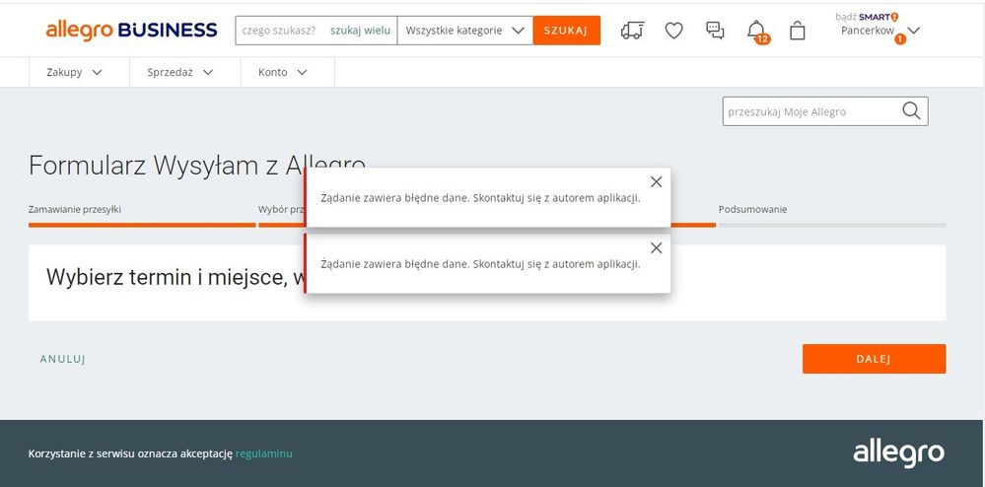Viewport: 985px width, 487px height.
Task: Open notifications bell with 12 badge
Action: (756, 32)
